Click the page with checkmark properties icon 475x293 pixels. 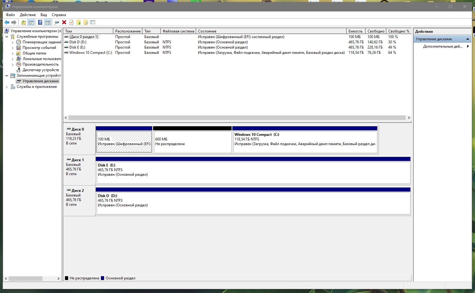coord(71,22)
